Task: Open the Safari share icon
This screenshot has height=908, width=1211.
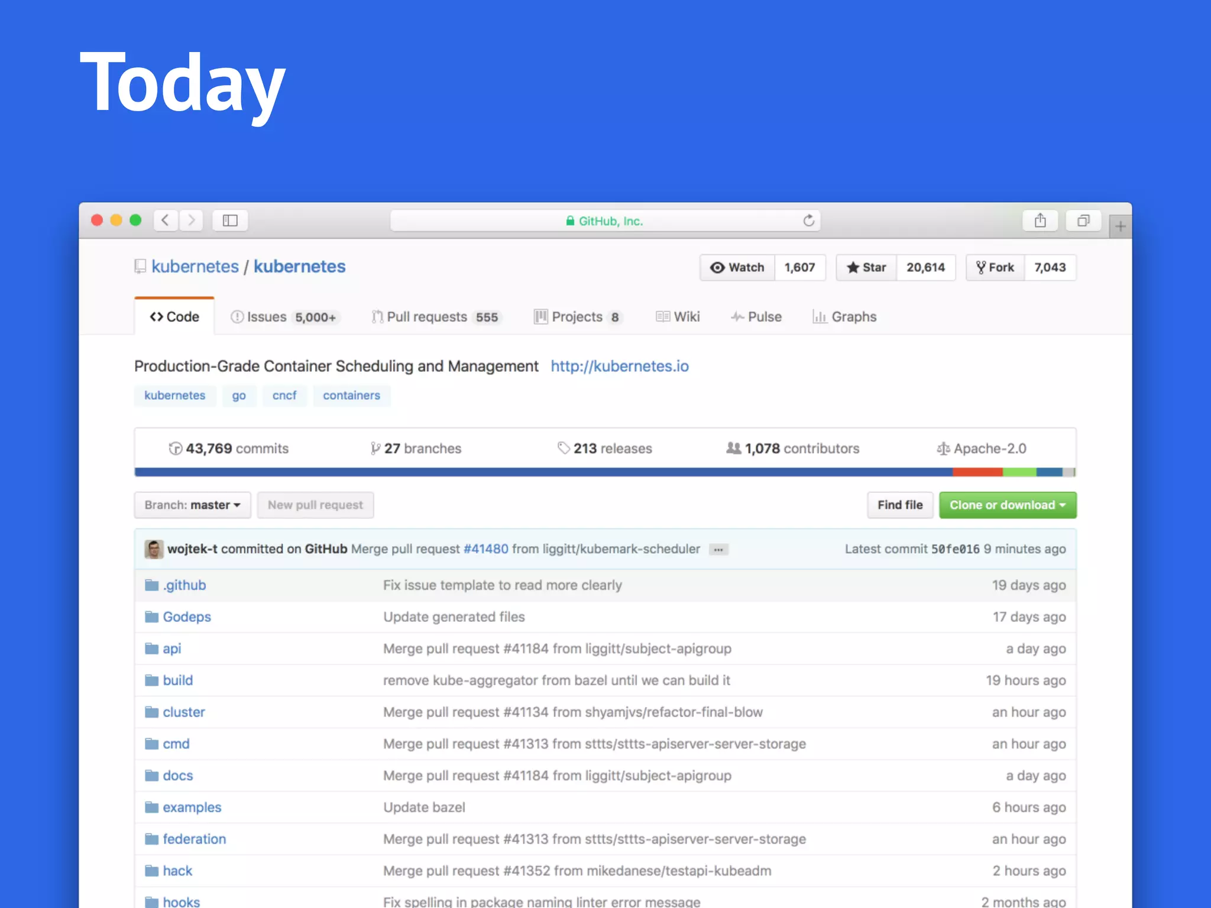Action: (x=1040, y=220)
